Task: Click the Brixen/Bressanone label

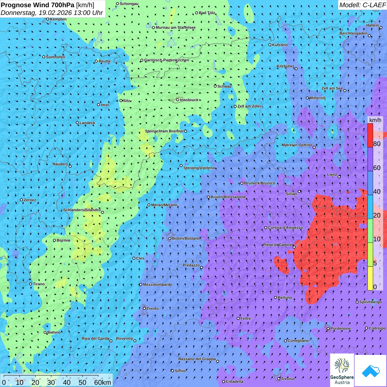Action: [228, 197]
